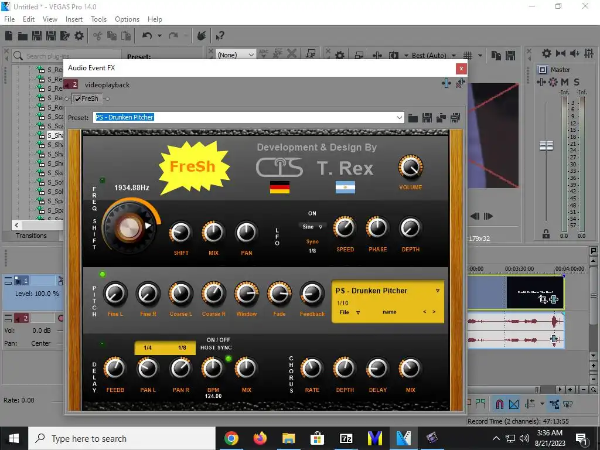Toggle the LFO ON switch in FreSh
Image resolution: width=600 pixels, height=450 pixels.
312,213
